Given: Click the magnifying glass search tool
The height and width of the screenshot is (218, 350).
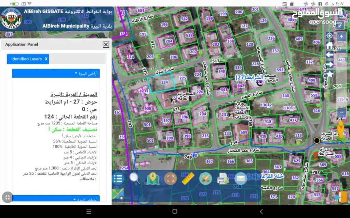Looking at the screenshot, I should click(x=135, y=178).
